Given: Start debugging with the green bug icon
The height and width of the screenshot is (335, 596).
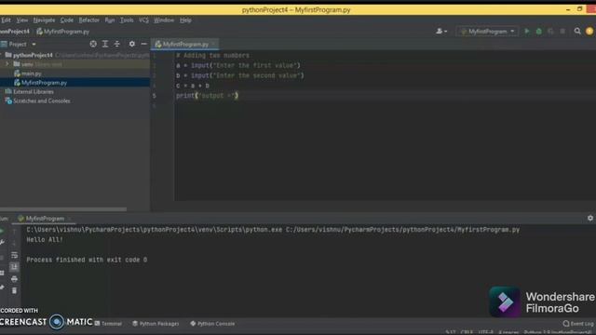Looking at the screenshot, I should pos(538,32).
